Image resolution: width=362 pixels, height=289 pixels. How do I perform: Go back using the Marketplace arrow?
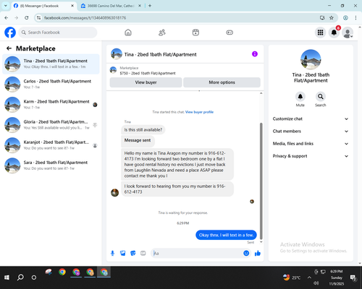coord(9,48)
